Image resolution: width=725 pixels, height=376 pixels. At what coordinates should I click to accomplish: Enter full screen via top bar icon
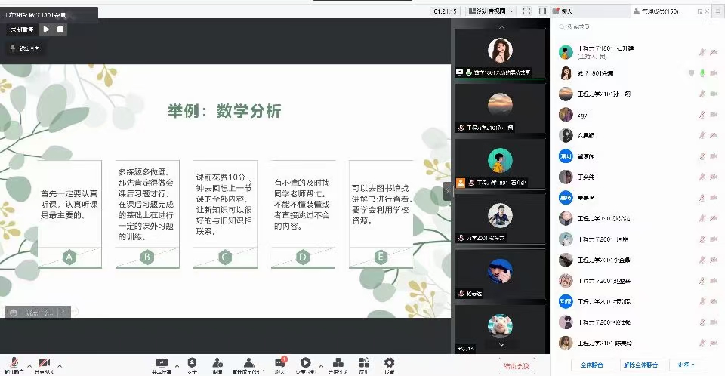click(x=526, y=11)
